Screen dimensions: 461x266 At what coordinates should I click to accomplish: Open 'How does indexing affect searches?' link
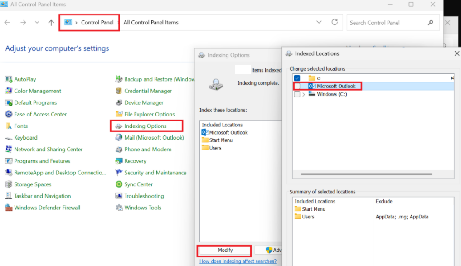click(238, 261)
